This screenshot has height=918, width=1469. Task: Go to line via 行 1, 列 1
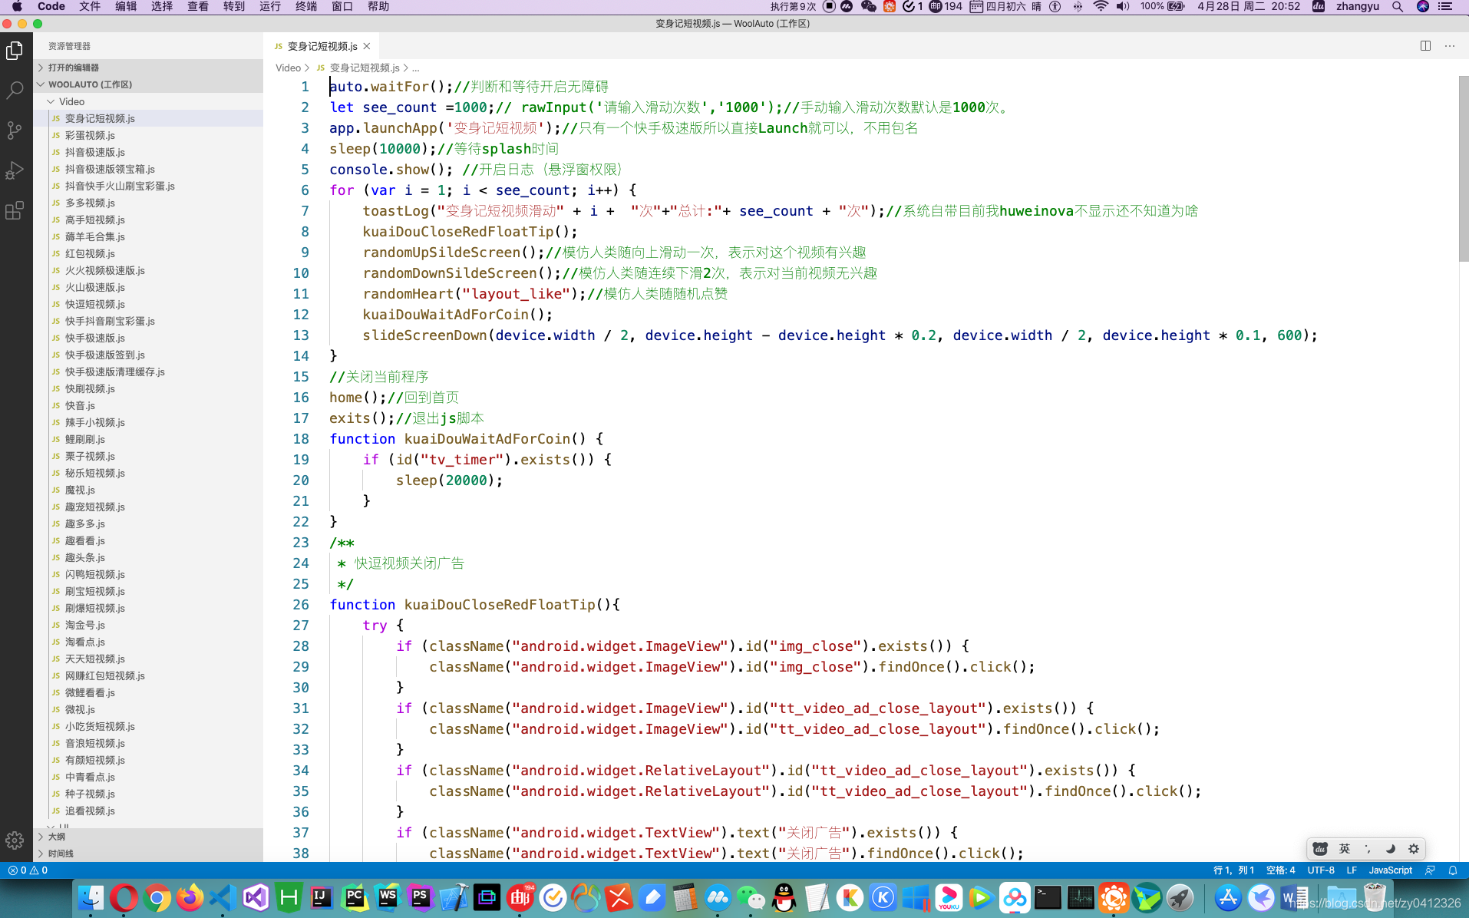tap(1233, 870)
